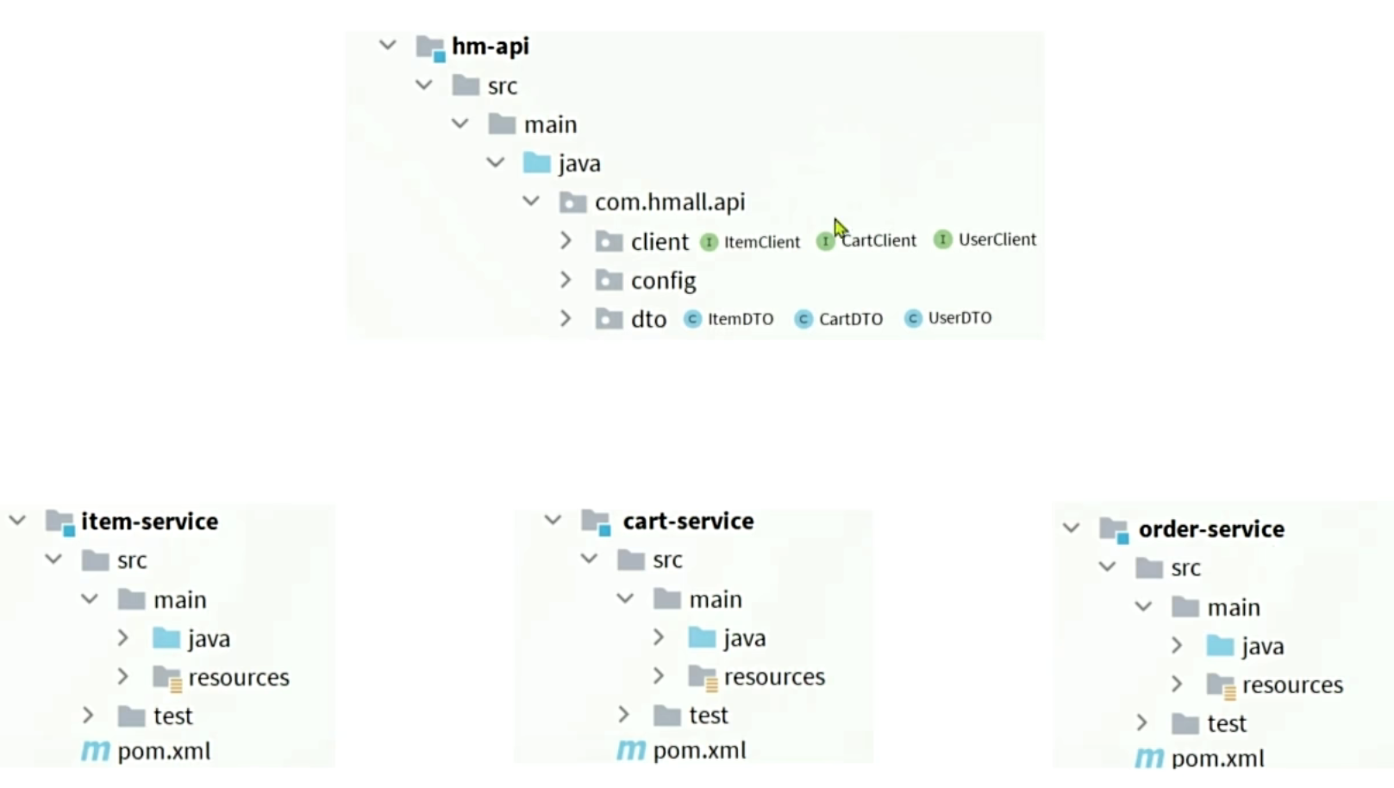Expand the config package
1394x788 pixels.
[566, 279]
